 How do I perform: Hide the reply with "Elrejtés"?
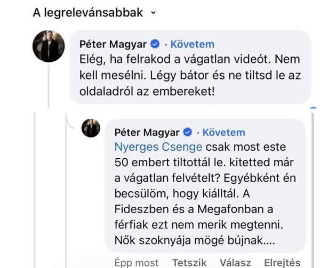[282, 262]
